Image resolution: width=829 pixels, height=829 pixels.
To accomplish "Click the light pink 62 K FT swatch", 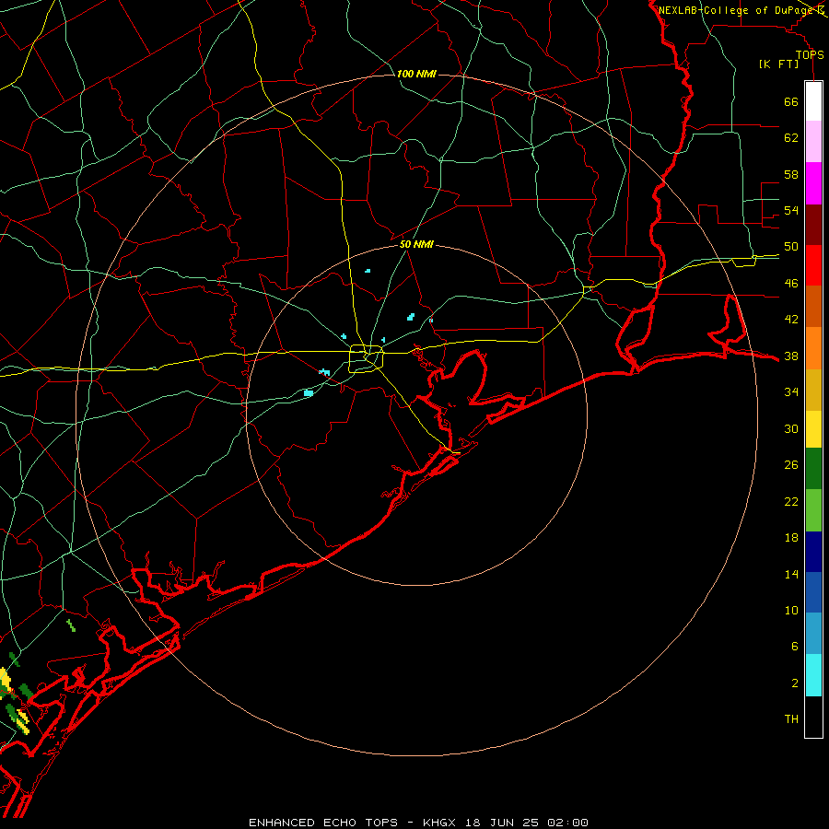I will [x=813, y=141].
